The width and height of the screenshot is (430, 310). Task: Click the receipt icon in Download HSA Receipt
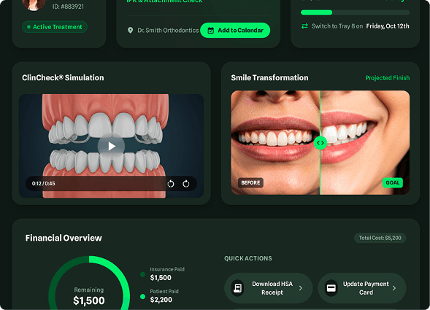coord(238,288)
